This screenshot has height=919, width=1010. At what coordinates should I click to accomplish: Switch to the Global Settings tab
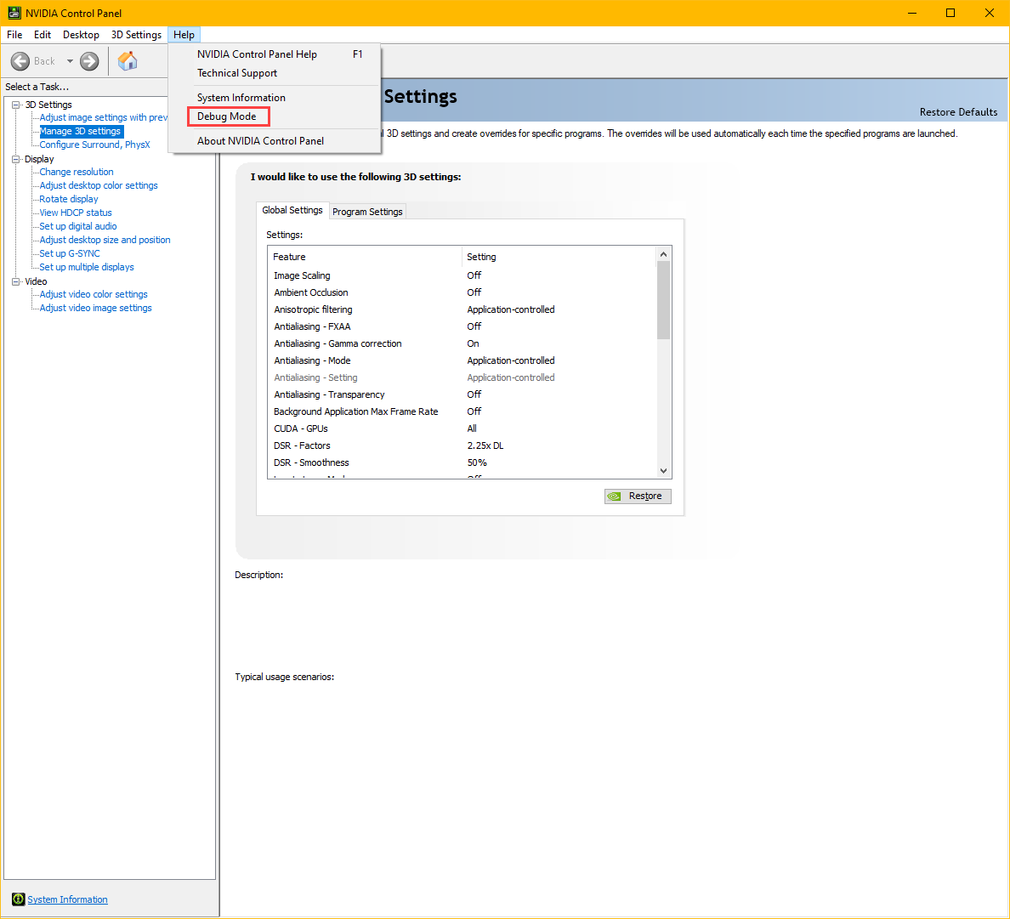pyautogui.click(x=292, y=211)
